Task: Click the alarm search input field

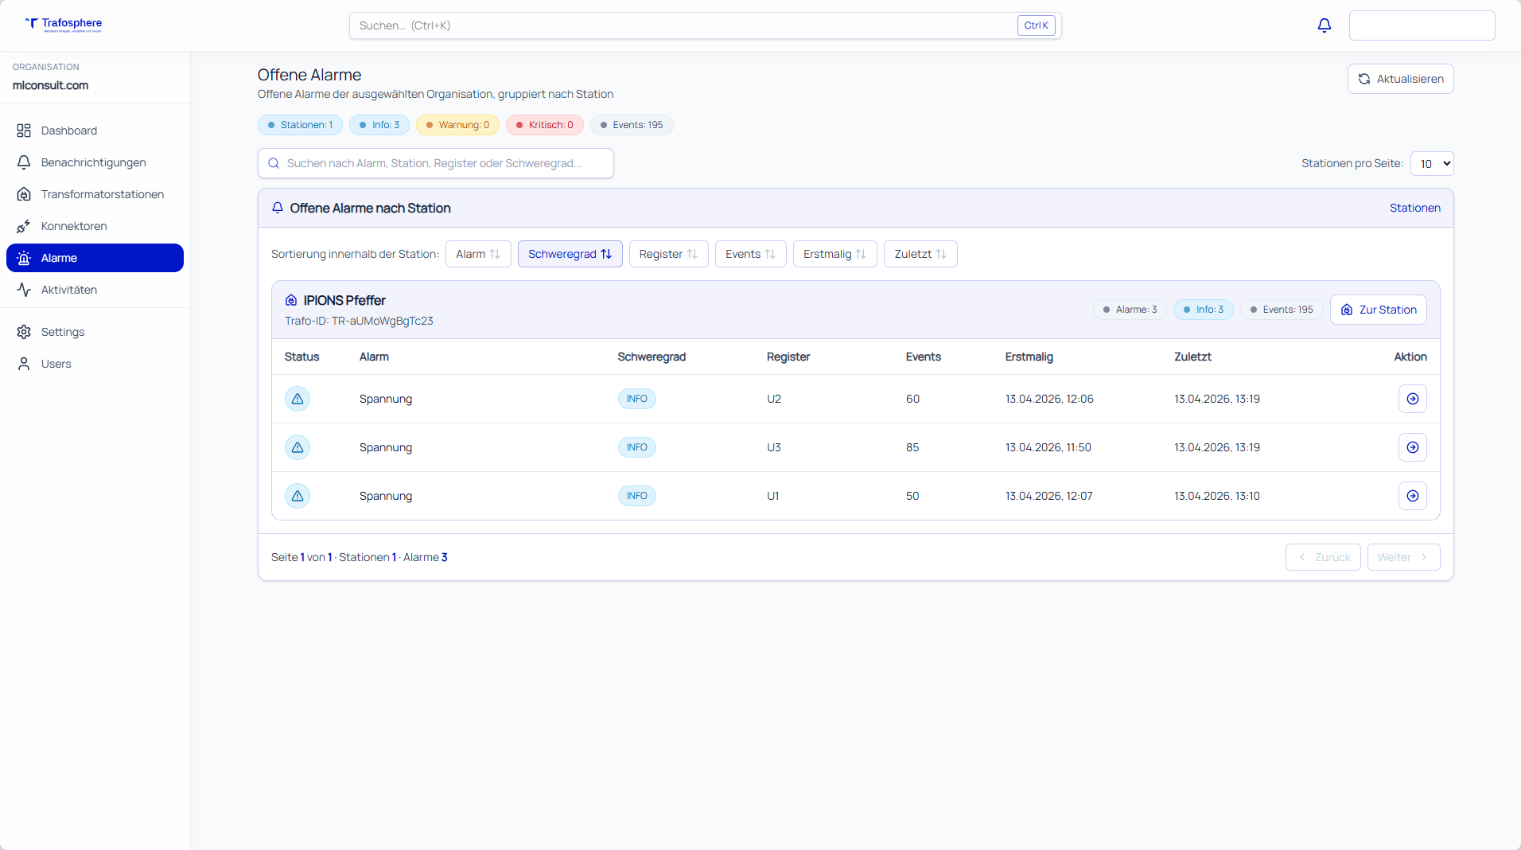Action: point(436,163)
